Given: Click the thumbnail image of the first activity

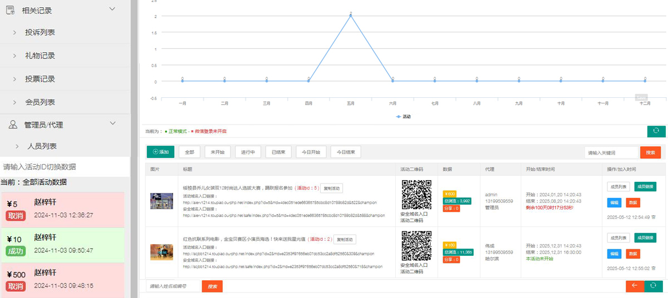Looking at the screenshot, I should pos(161,201).
